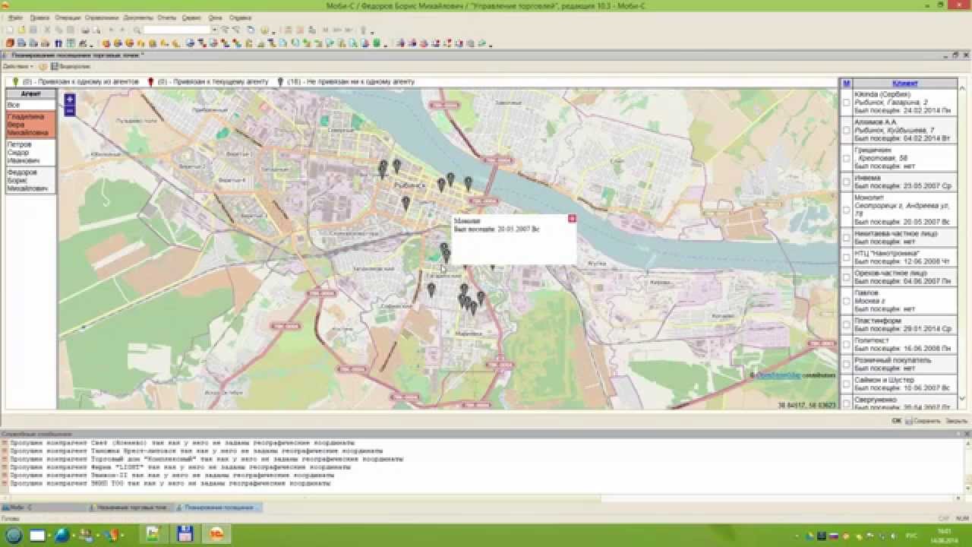
Task: Click the unassigned agents (18) legend entry
Action: (346, 81)
